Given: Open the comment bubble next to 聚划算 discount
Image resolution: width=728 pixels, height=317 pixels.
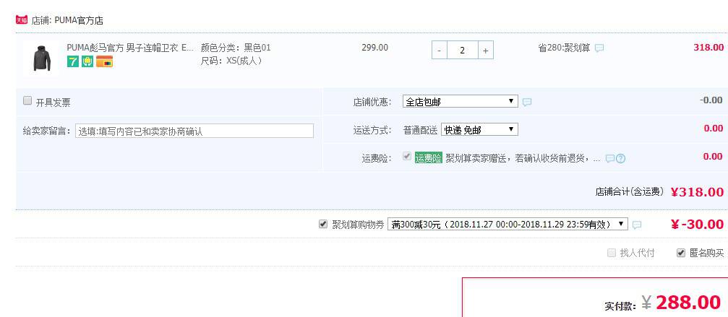Looking at the screenshot, I should [x=599, y=48].
